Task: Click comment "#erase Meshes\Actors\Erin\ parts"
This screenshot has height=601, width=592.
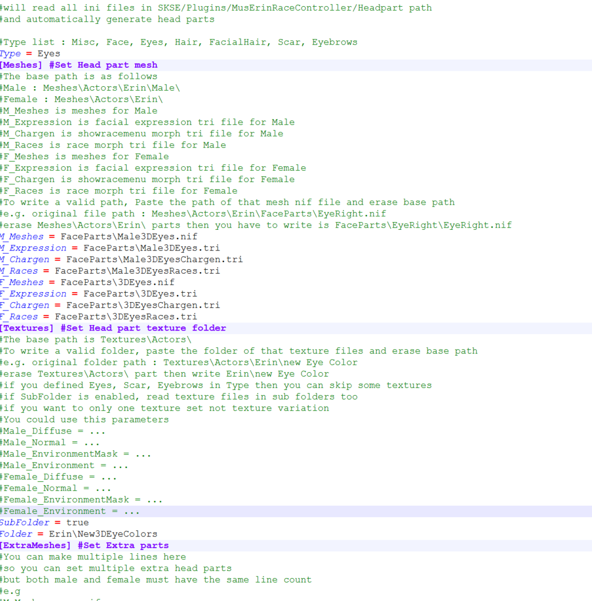Action: [x=256, y=225]
